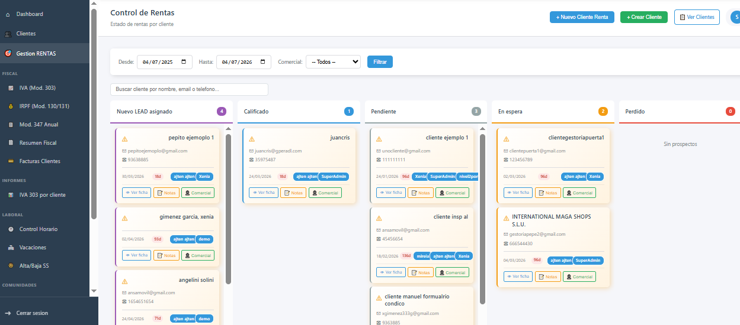Screen dimensions: 740x325
Task: Click the En espera count badge 2
Action: point(603,111)
